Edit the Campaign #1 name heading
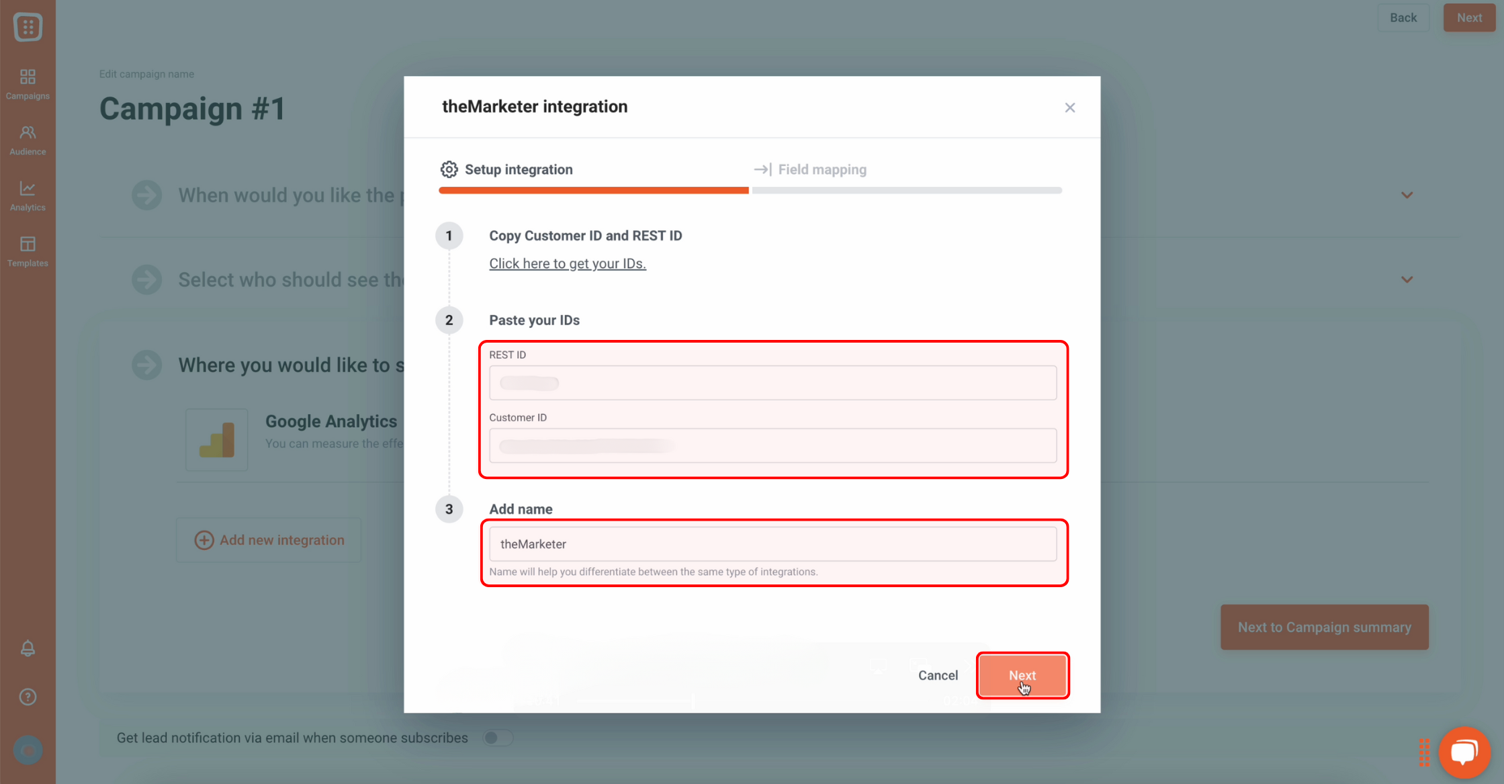The height and width of the screenshot is (784, 1504). coord(193,109)
